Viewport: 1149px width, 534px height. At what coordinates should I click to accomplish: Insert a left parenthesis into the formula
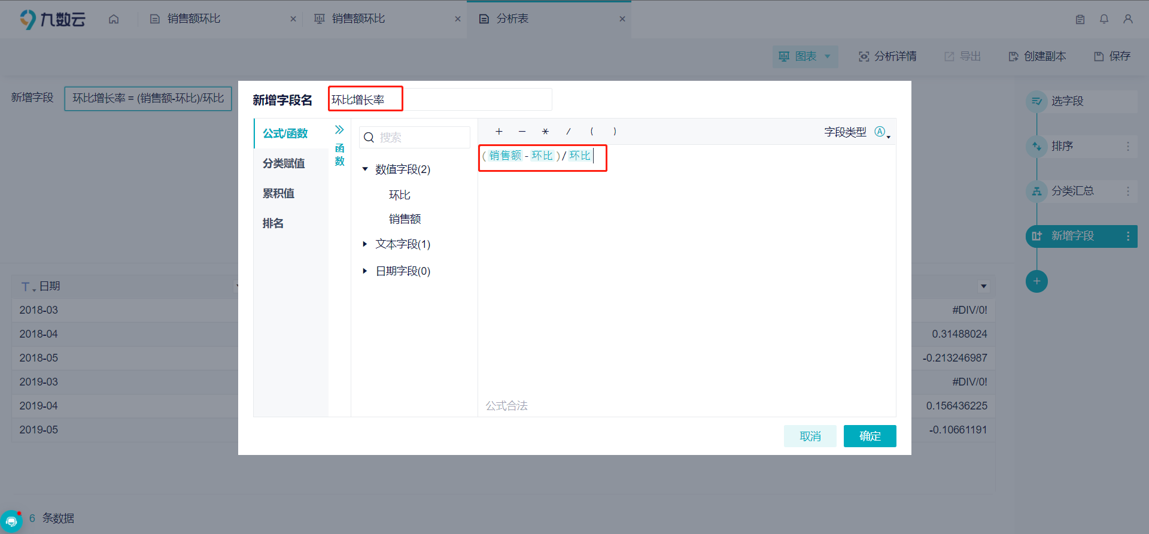[x=591, y=131]
